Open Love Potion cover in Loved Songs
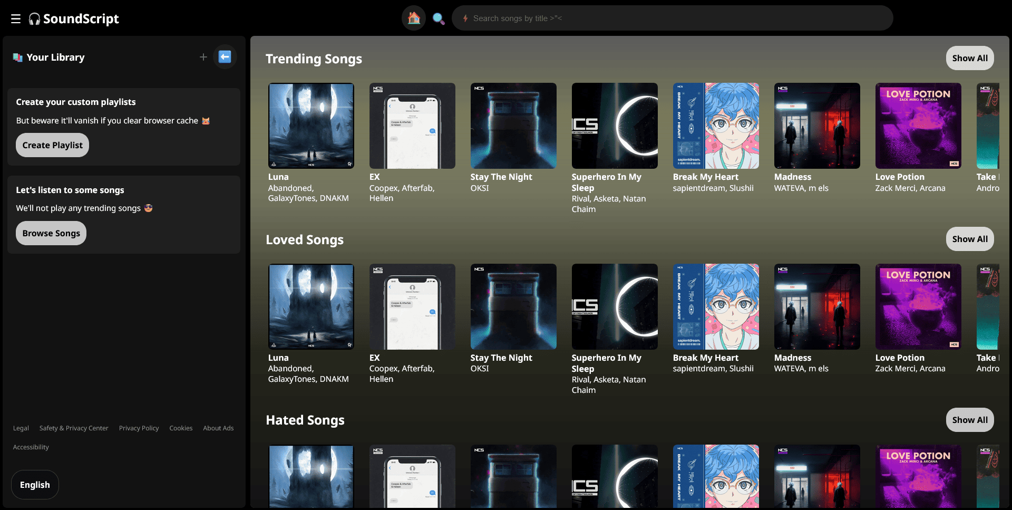 (x=918, y=306)
